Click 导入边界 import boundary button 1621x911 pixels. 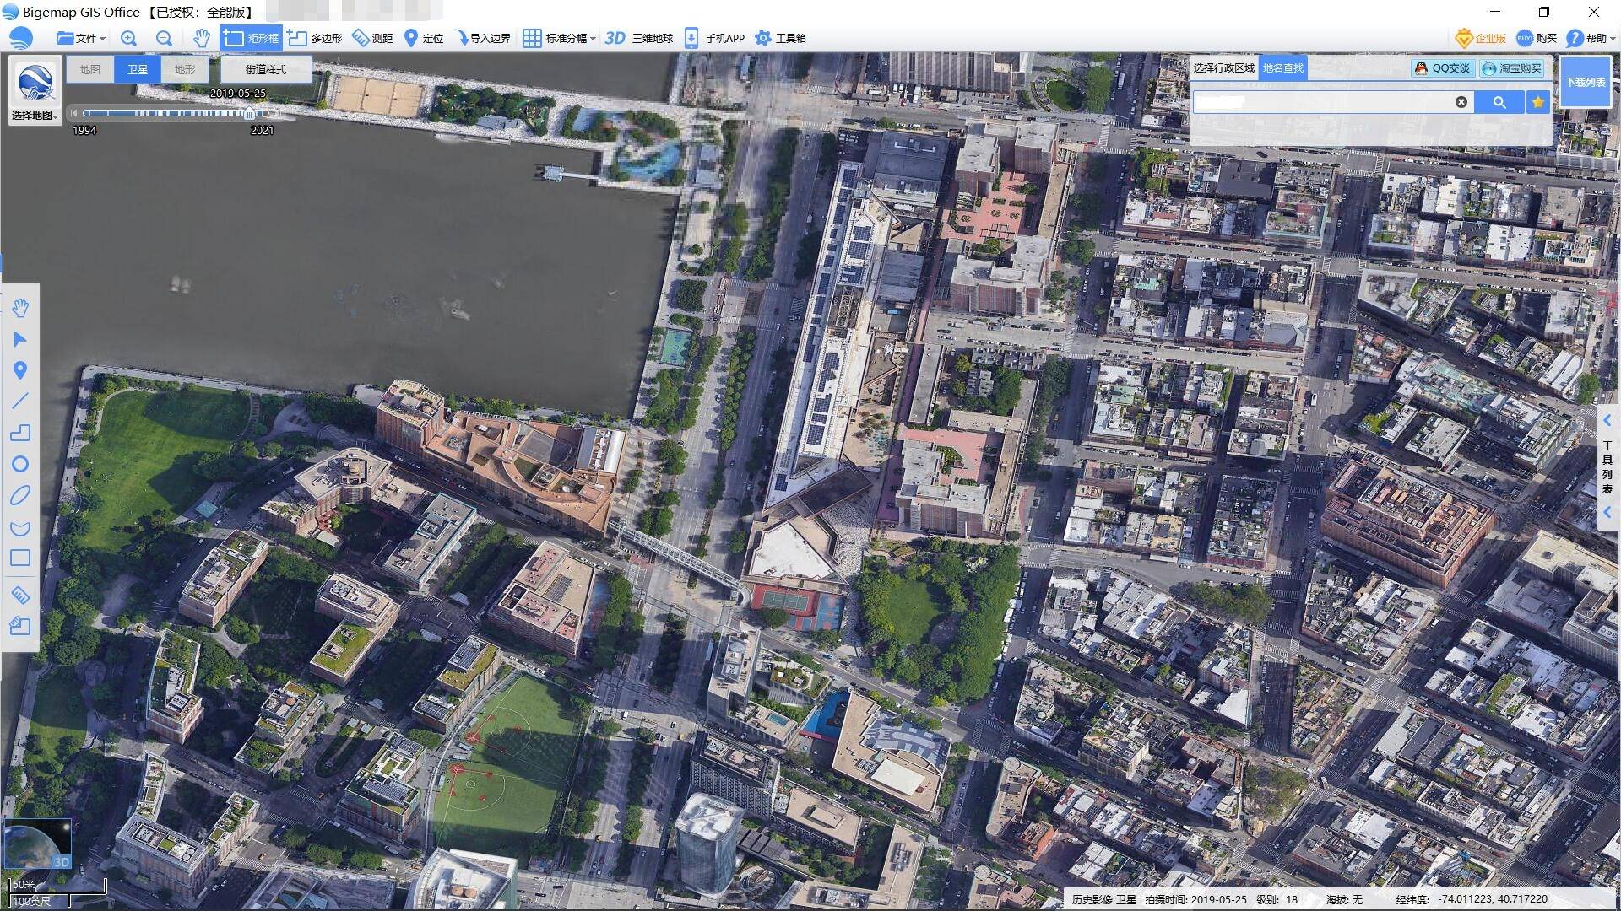(x=483, y=38)
